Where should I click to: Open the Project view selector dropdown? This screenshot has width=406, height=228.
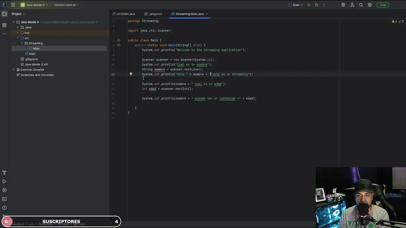tap(18, 14)
